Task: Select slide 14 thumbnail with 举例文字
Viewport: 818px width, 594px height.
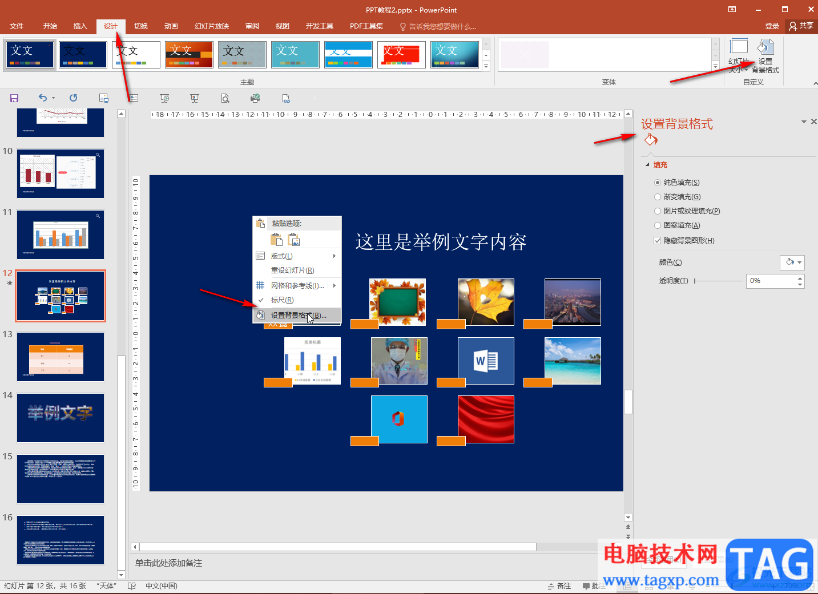Action: [61, 418]
